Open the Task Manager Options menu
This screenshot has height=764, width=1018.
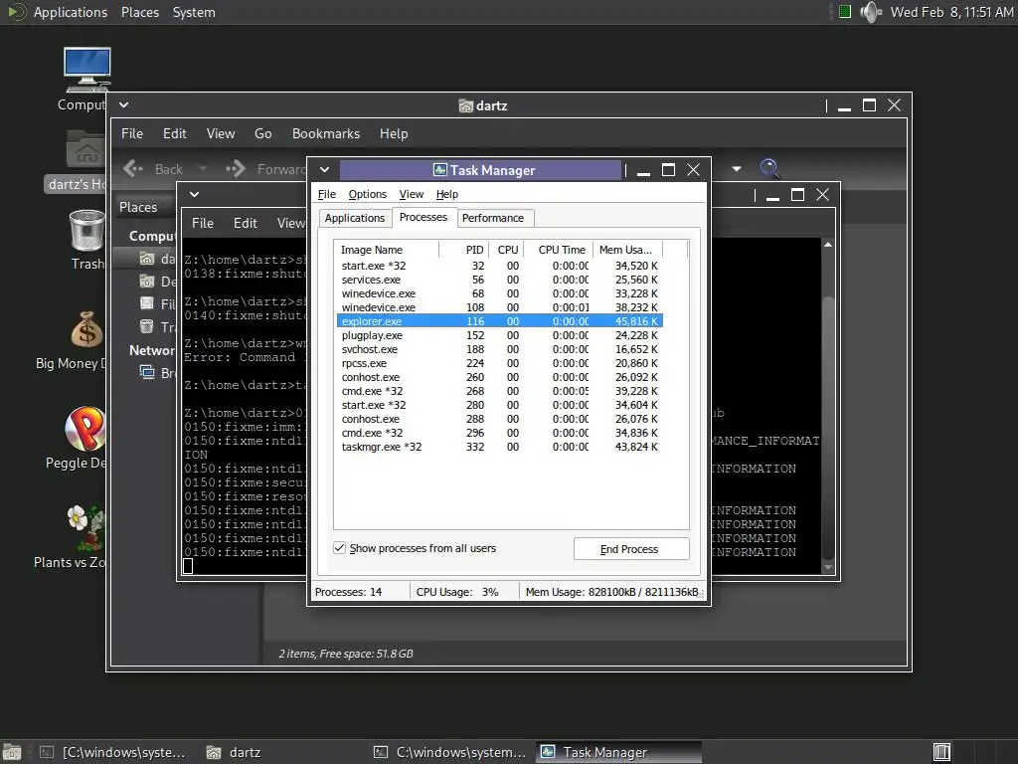click(368, 194)
